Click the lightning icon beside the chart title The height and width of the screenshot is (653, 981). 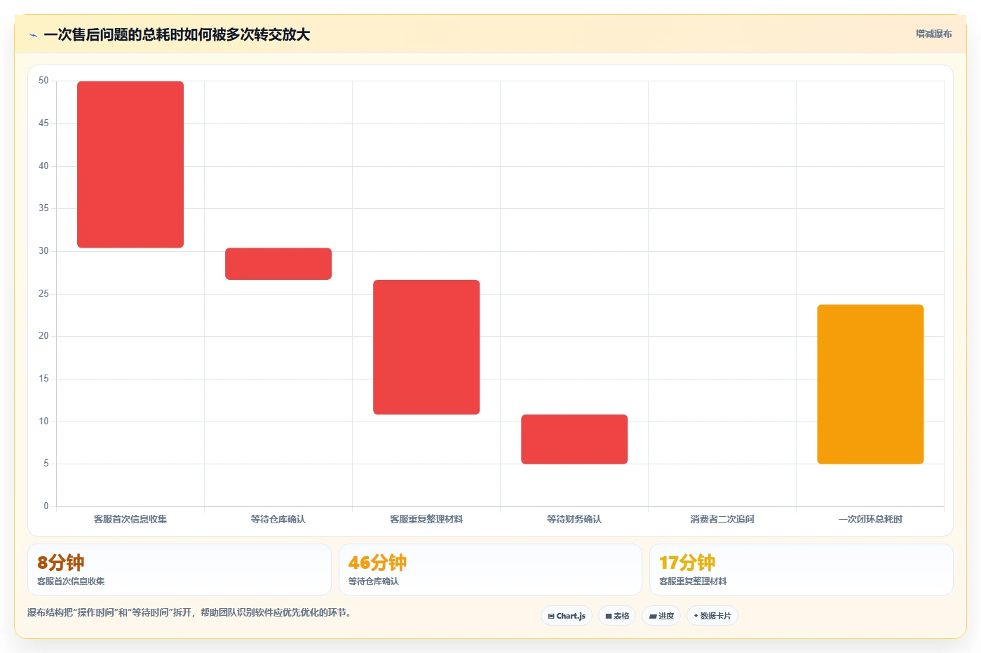point(33,35)
